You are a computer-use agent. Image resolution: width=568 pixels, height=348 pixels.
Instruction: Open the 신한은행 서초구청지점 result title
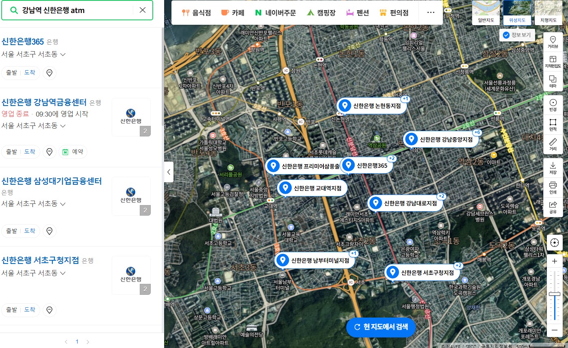click(40, 260)
